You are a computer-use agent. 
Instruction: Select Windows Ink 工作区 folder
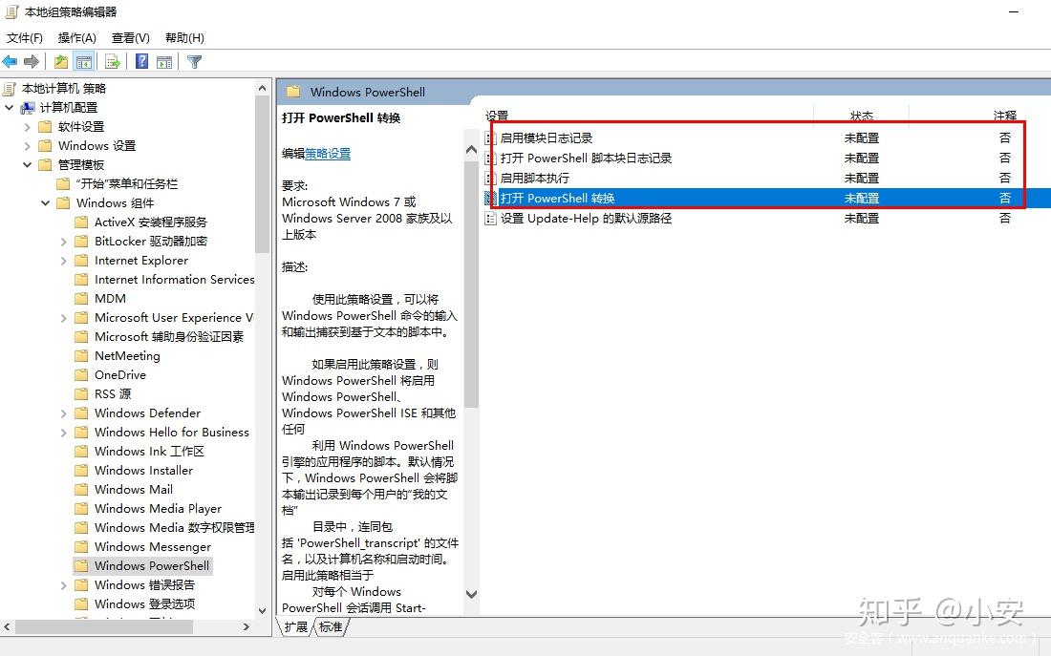149,451
